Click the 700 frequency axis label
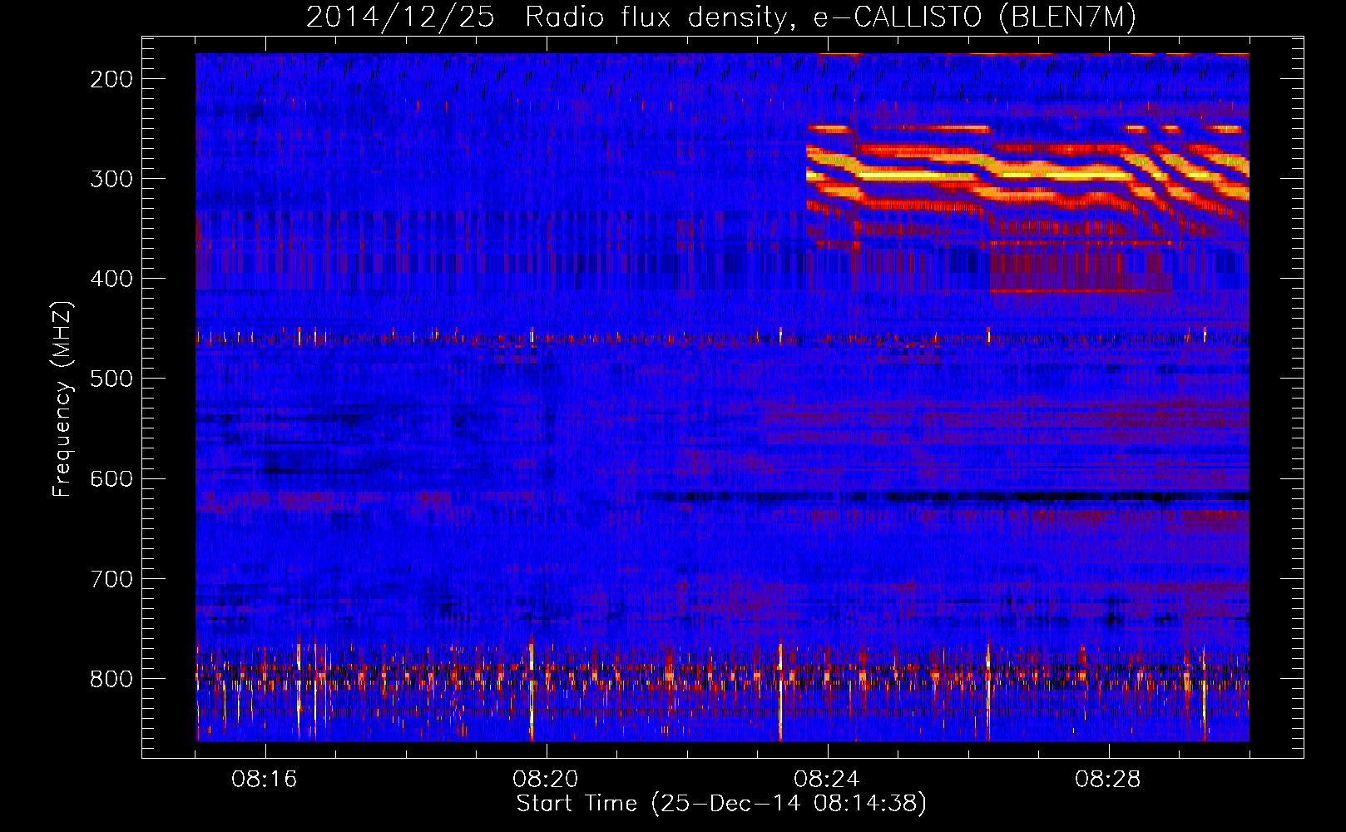 [111, 578]
